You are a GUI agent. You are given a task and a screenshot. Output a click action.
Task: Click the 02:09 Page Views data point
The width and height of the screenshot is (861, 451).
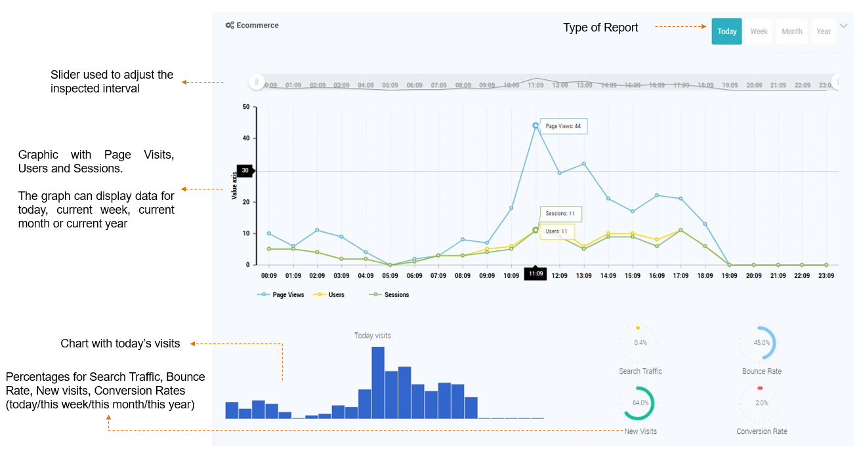click(x=317, y=230)
